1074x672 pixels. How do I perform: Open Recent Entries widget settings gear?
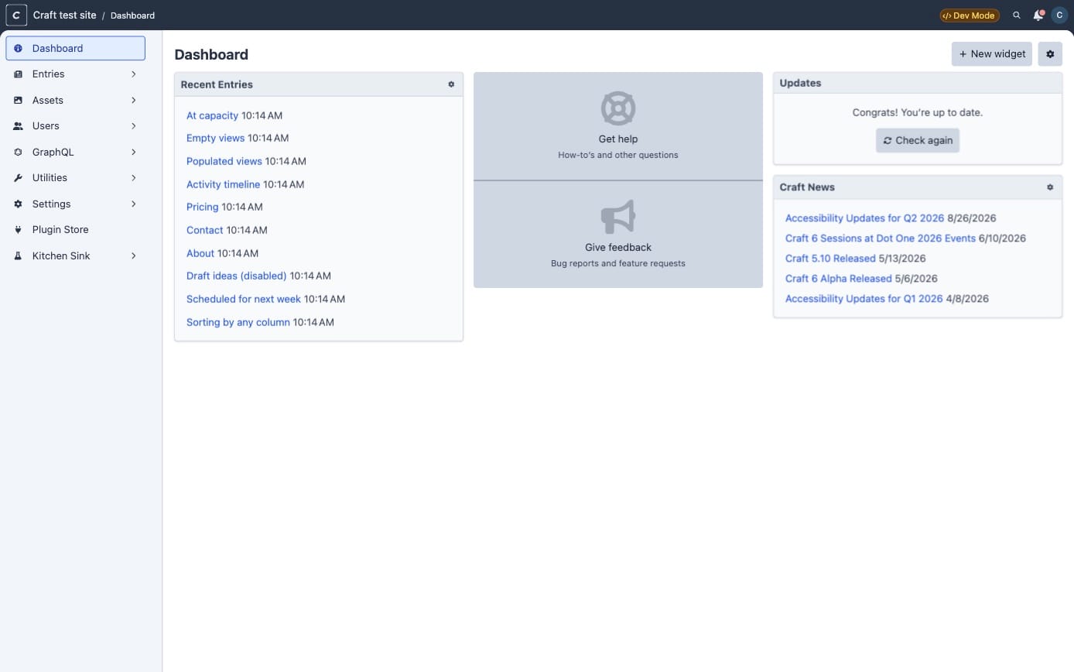451,84
